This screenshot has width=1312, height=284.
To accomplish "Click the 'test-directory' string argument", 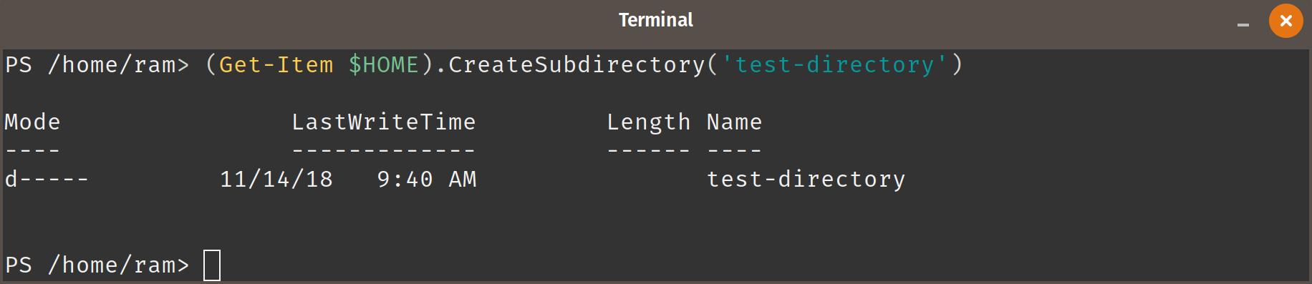I will click(835, 65).
